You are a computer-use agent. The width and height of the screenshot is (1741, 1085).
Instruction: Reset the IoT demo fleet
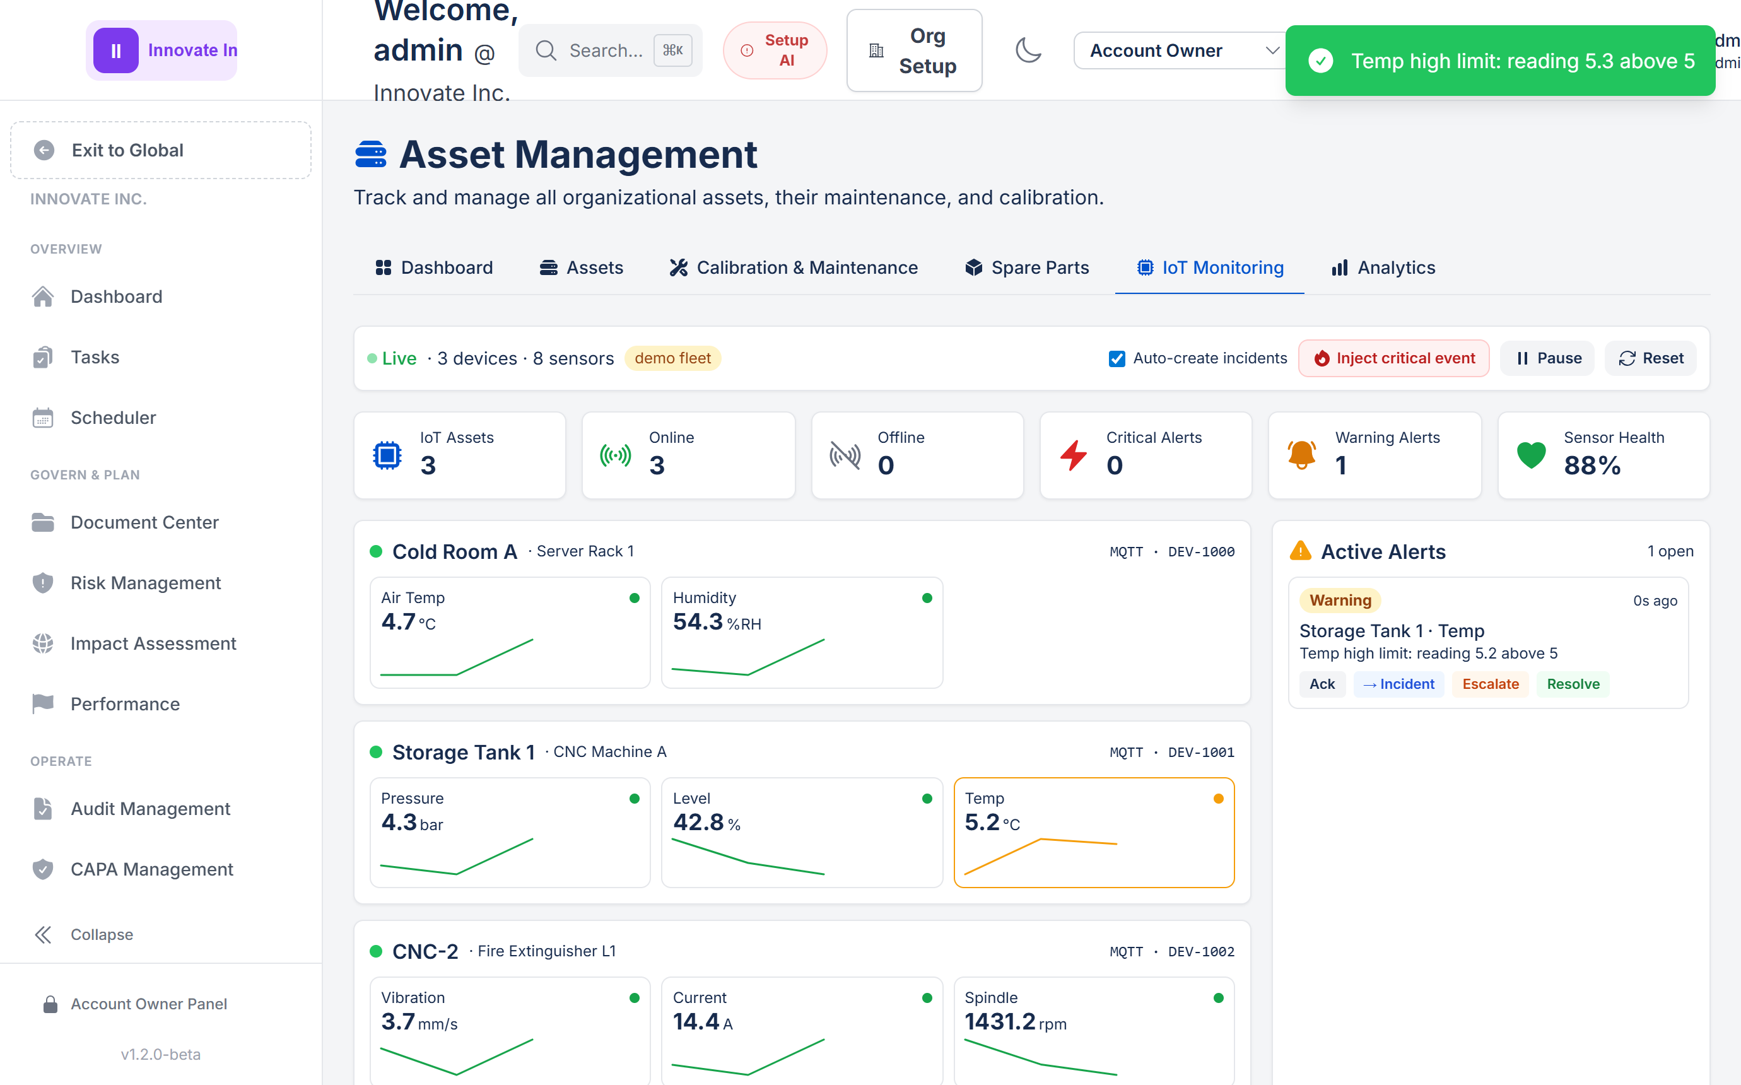pos(1651,358)
